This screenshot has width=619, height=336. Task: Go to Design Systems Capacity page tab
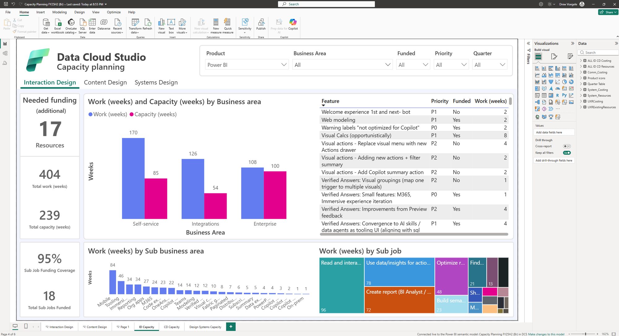pos(205,327)
